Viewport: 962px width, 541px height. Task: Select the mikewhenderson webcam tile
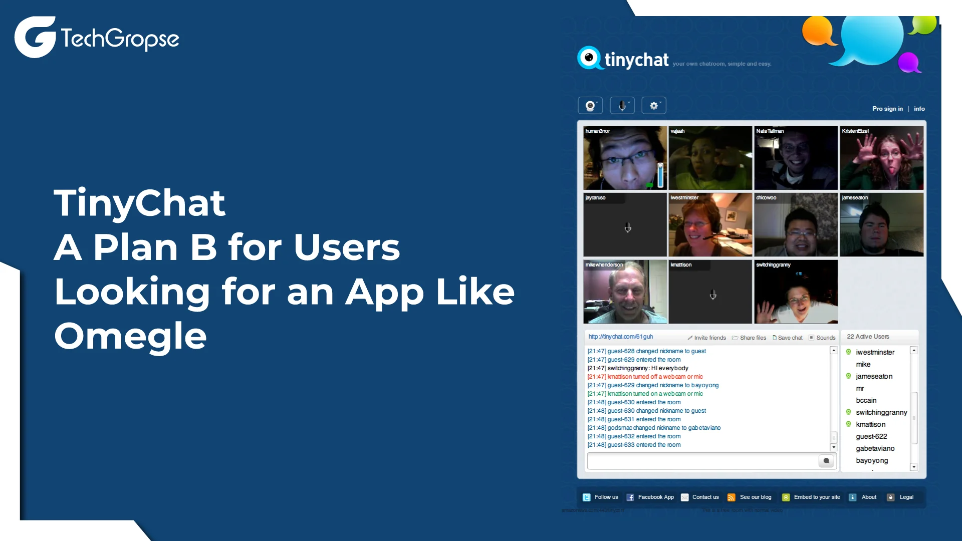point(625,292)
